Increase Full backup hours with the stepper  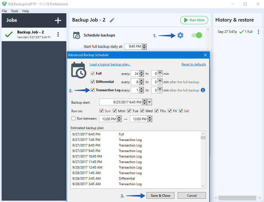142,72
